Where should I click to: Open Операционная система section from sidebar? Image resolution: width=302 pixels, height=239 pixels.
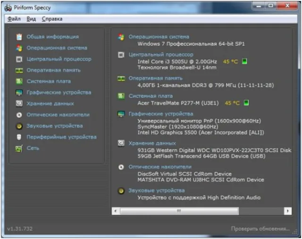[57, 48]
